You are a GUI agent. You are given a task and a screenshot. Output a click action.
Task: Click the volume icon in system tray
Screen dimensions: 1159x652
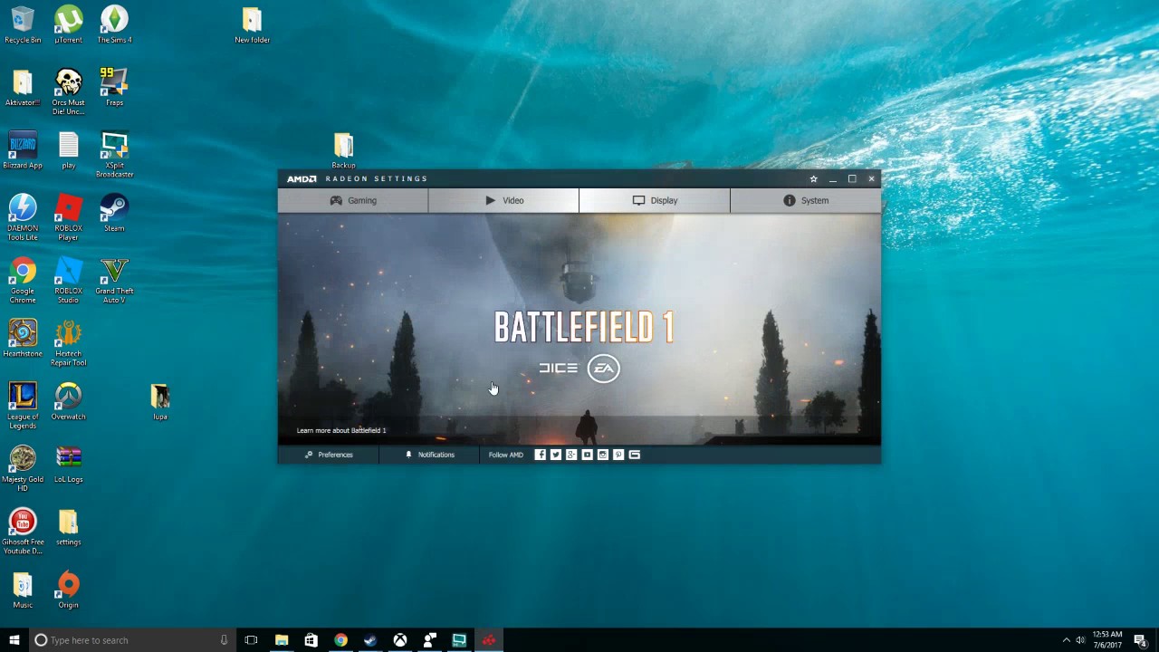pyautogui.click(x=1080, y=640)
